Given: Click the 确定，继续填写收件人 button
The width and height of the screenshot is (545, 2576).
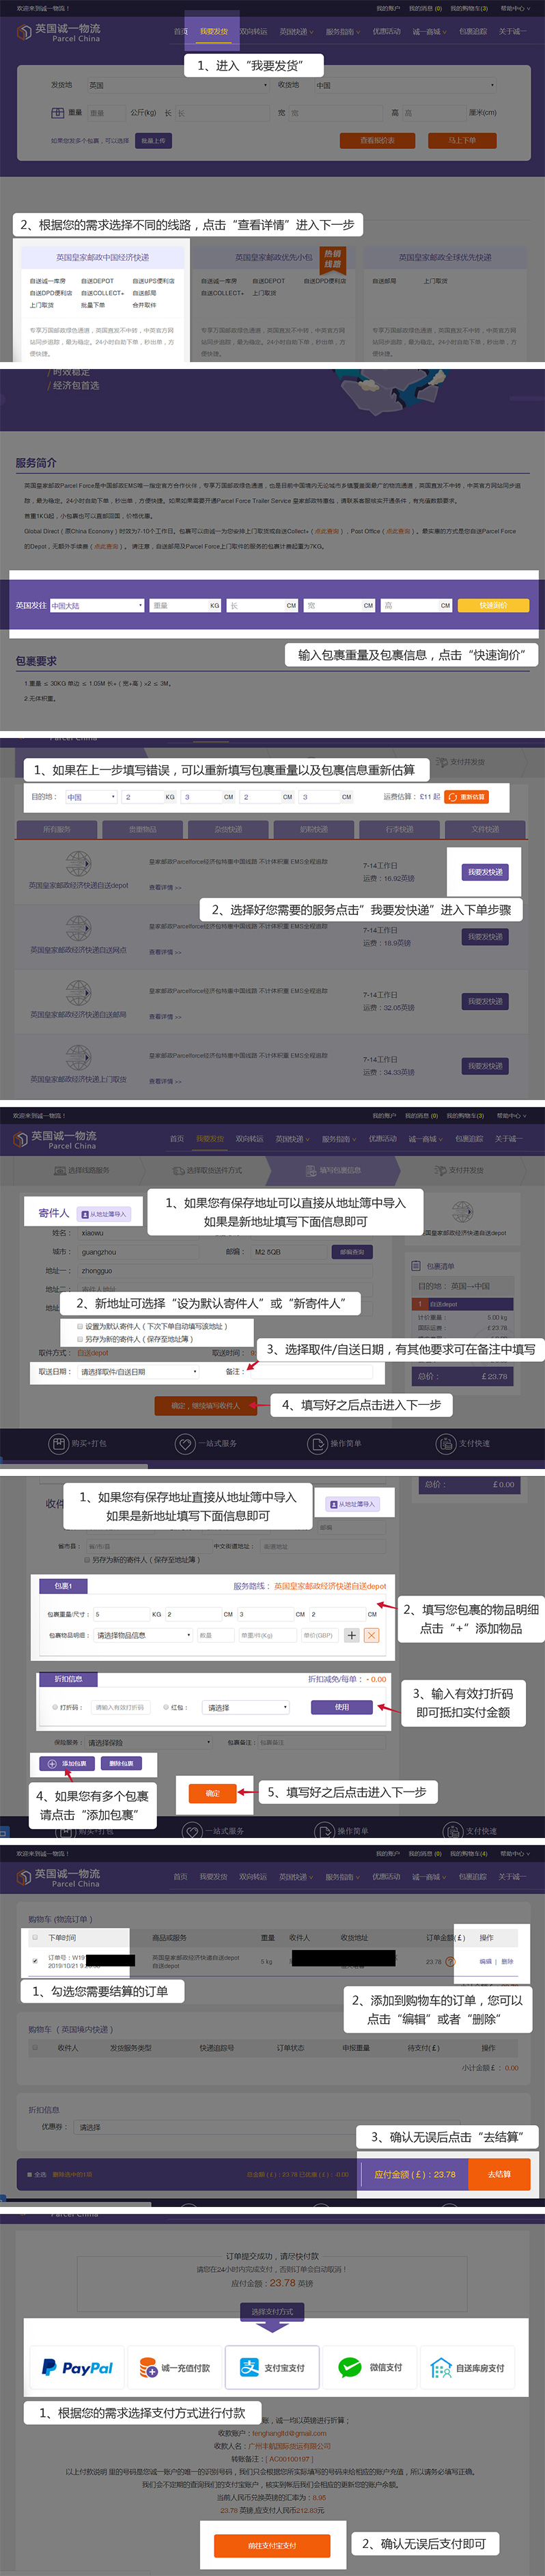Looking at the screenshot, I should click(x=205, y=1405).
